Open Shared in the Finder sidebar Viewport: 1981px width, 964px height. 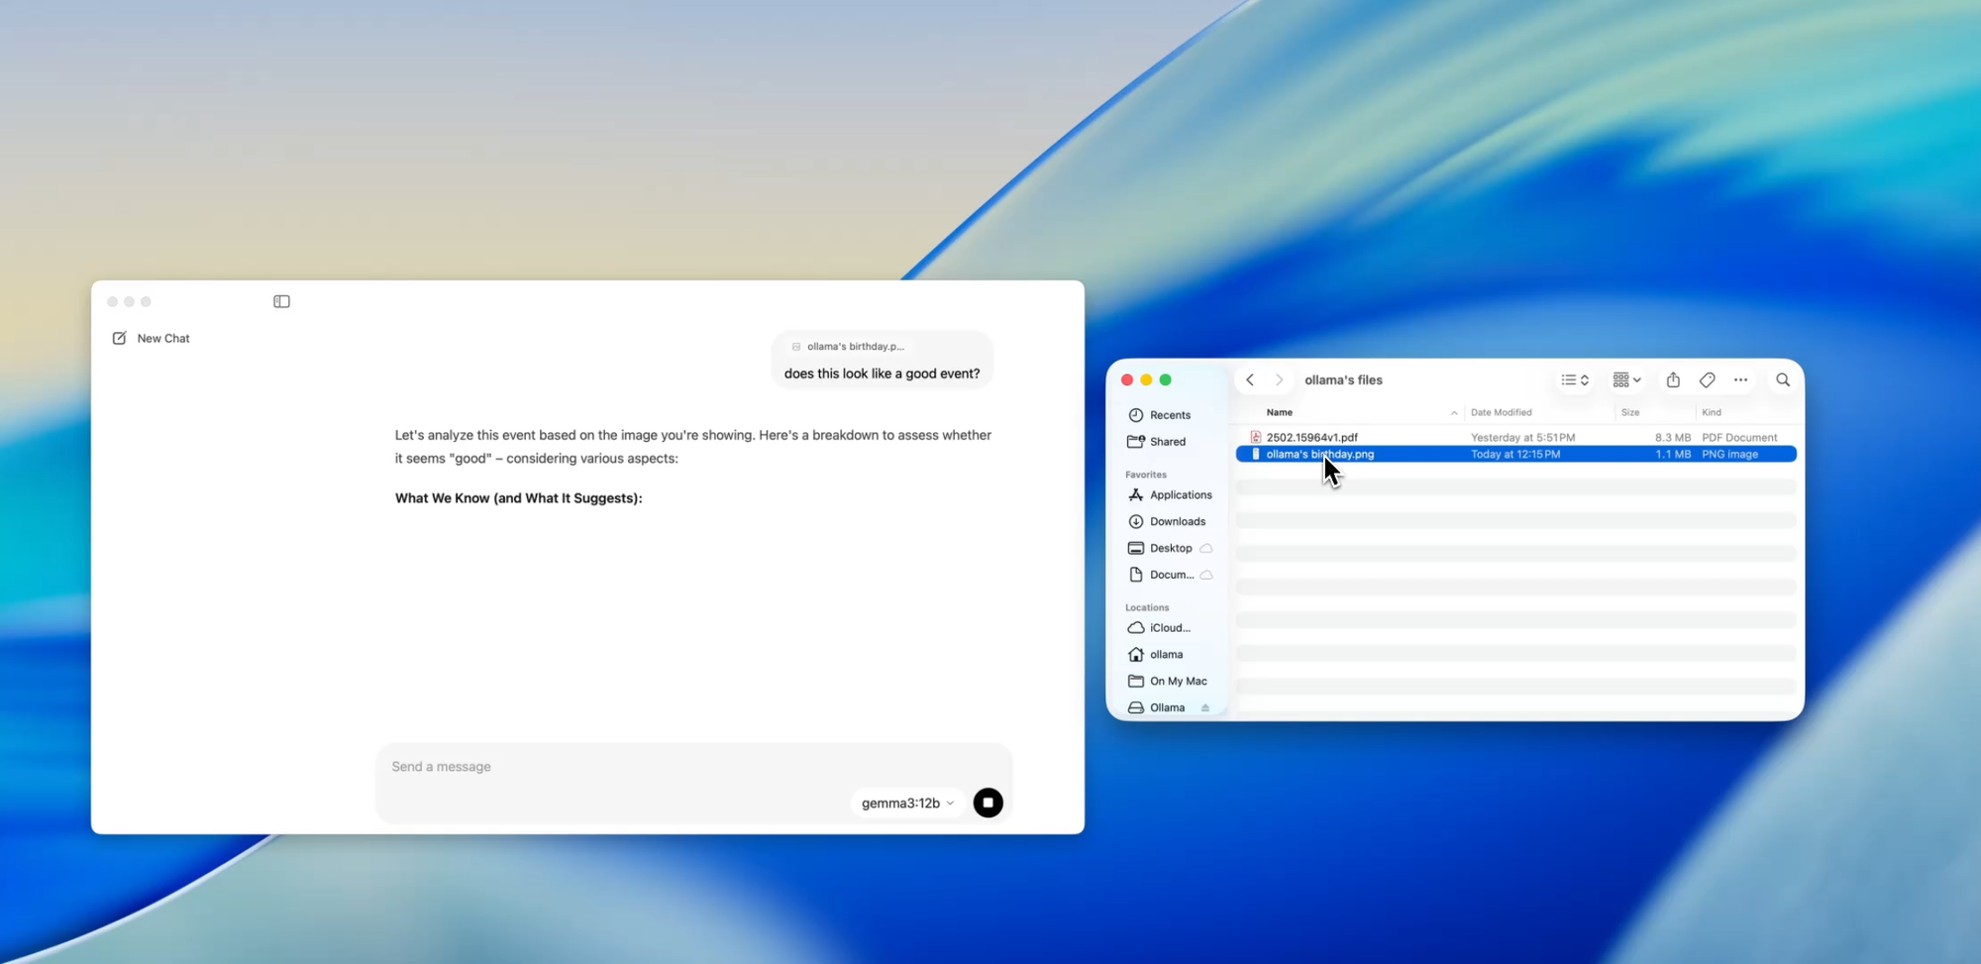(1168, 442)
